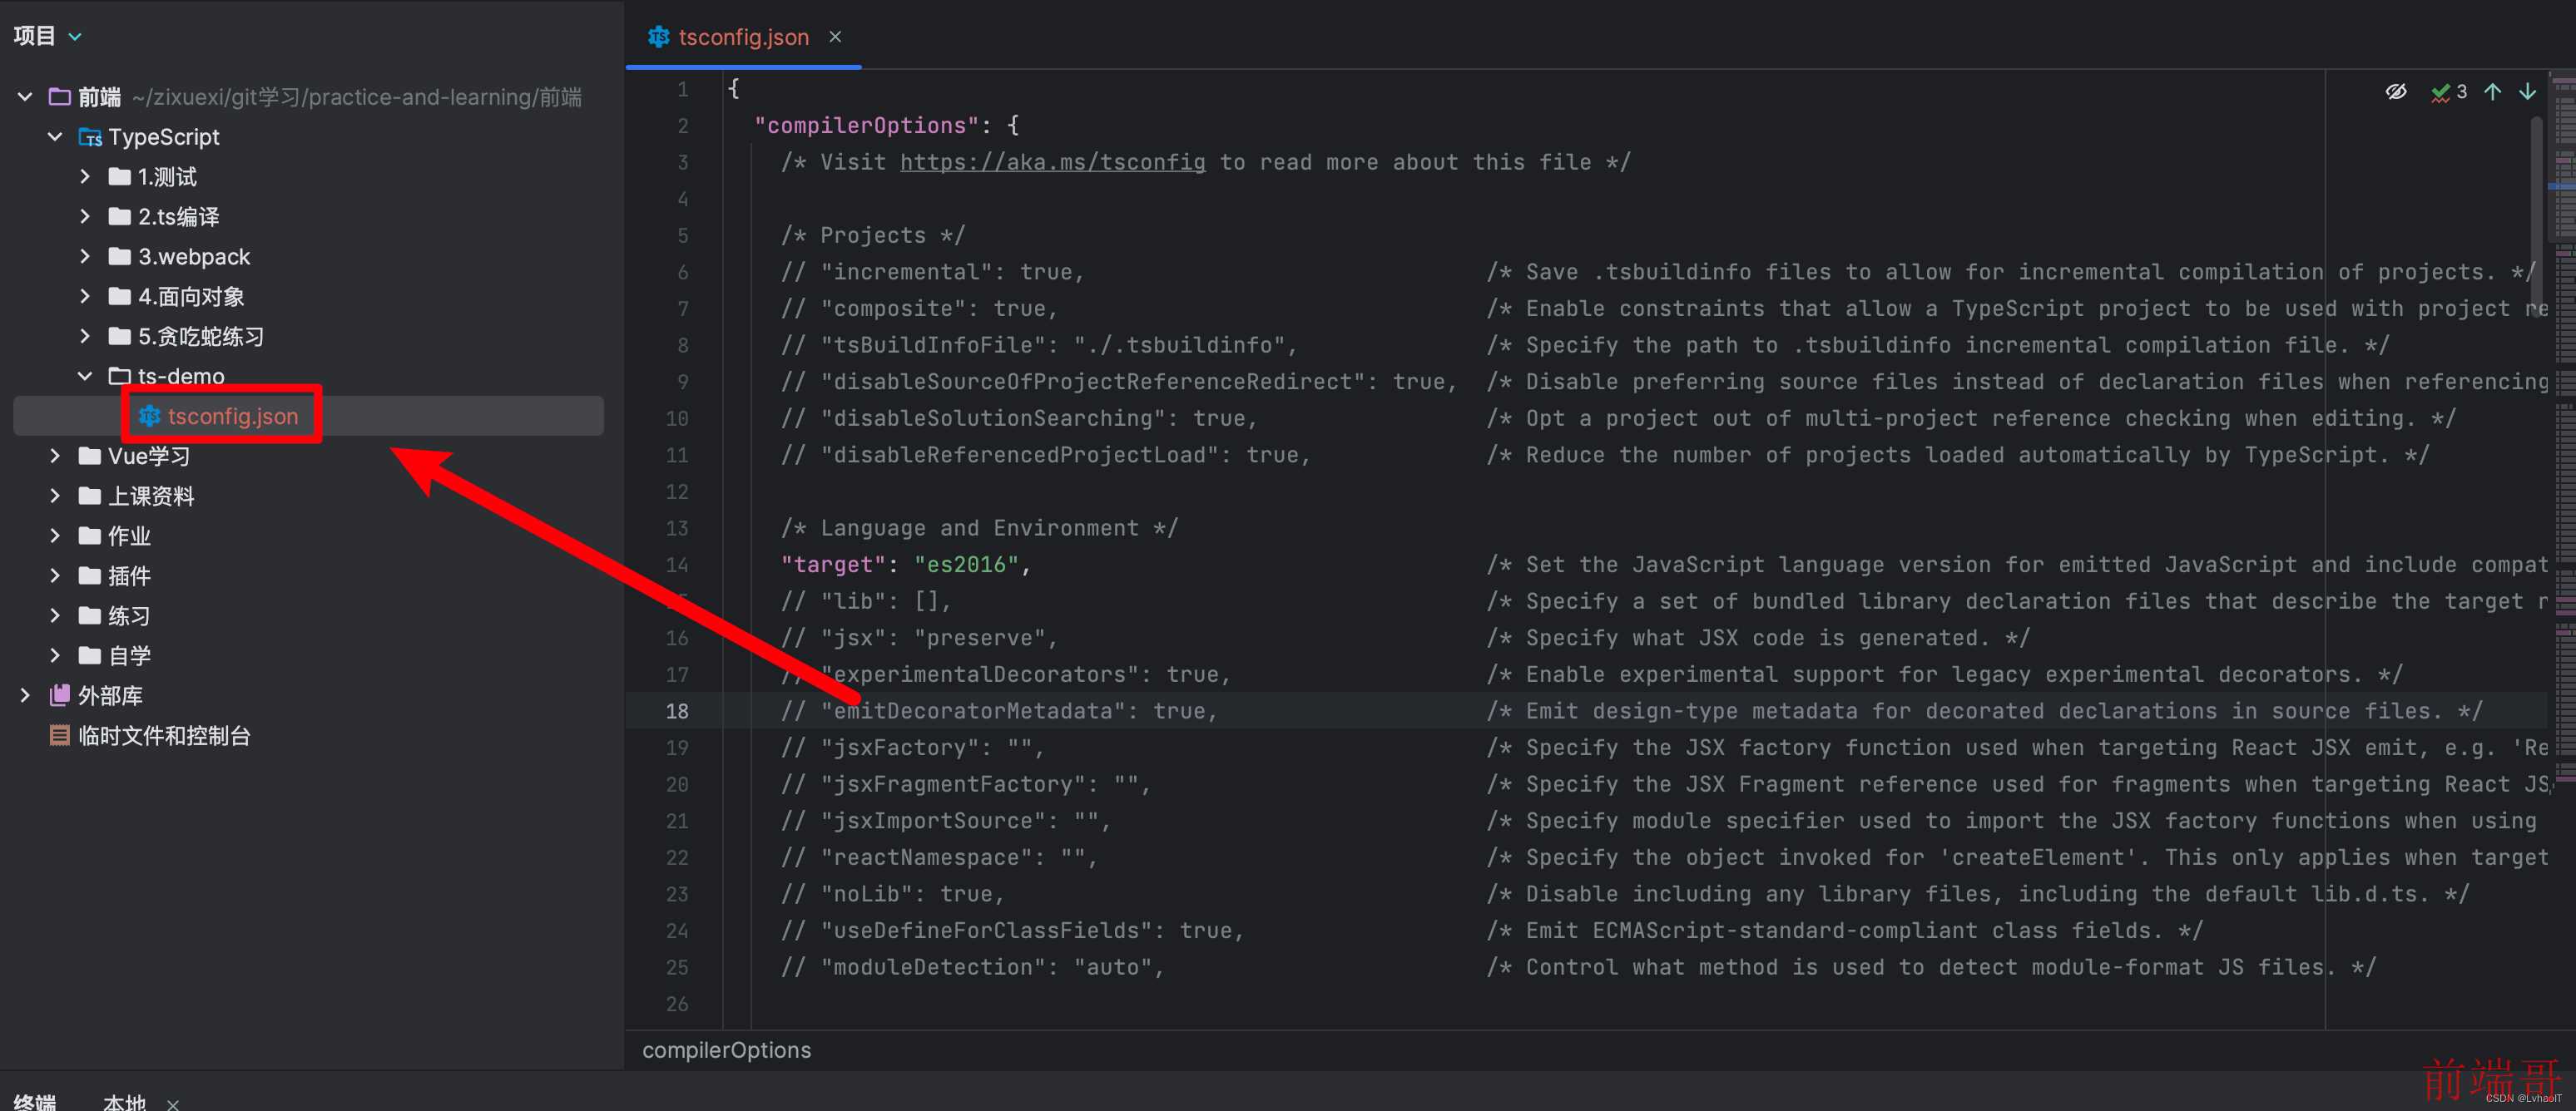2576x1111 pixels.
Task: Click the "es2016" value text
Action: [966, 565]
